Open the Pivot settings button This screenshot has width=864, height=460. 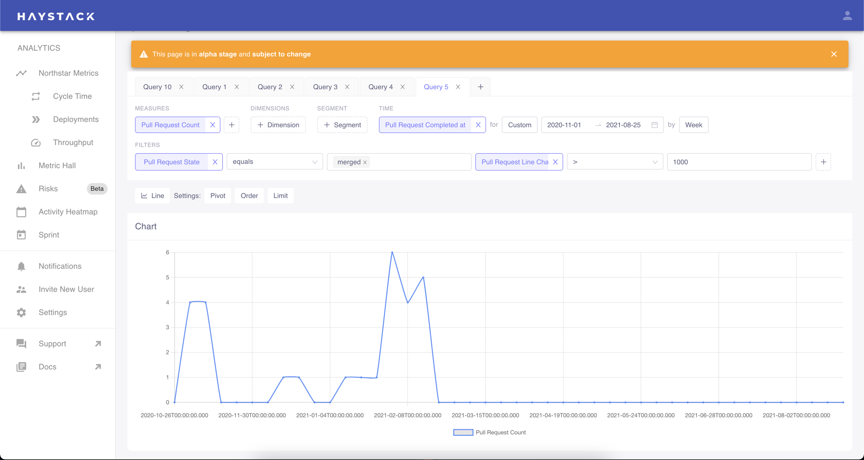(217, 196)
